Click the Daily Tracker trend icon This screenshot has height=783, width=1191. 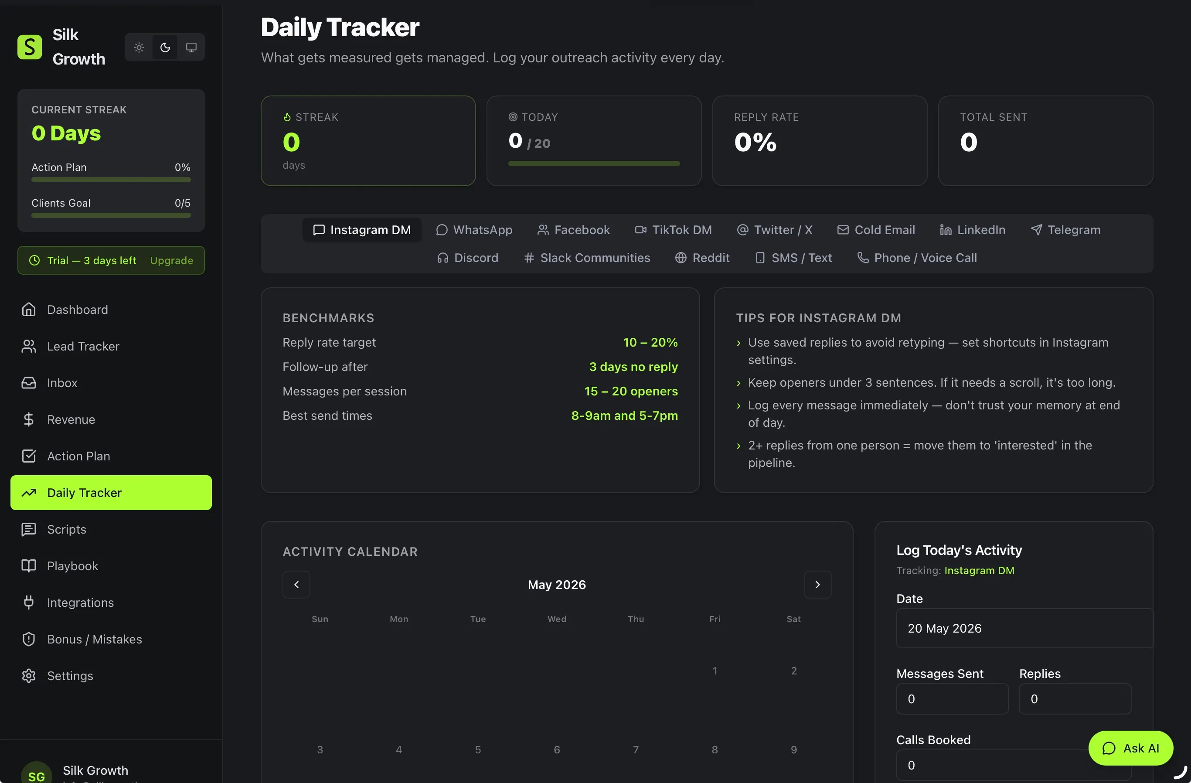pos(28,493)
